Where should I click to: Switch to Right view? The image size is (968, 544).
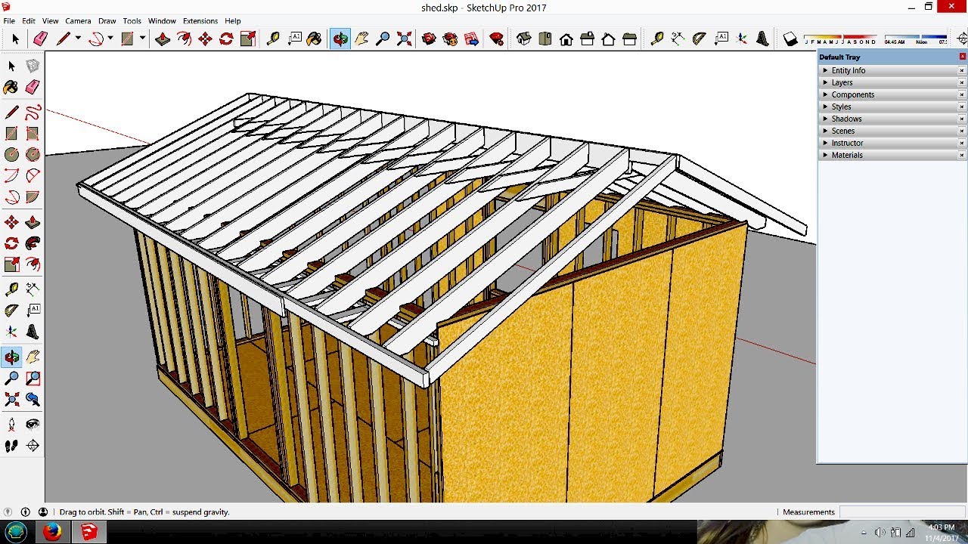coord(587,39)
